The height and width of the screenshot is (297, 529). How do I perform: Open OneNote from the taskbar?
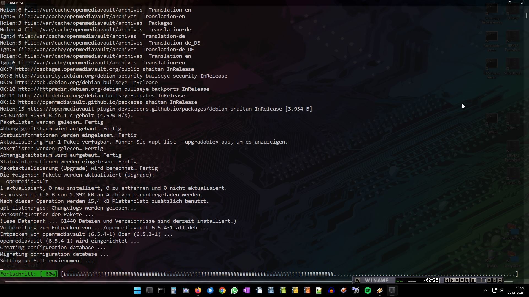coord(247,291)
